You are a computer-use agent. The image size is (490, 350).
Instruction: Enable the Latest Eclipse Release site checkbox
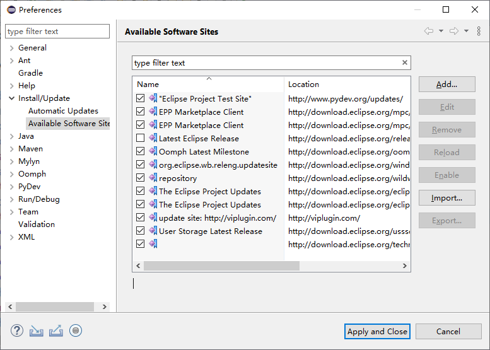[x=141, y=138]
